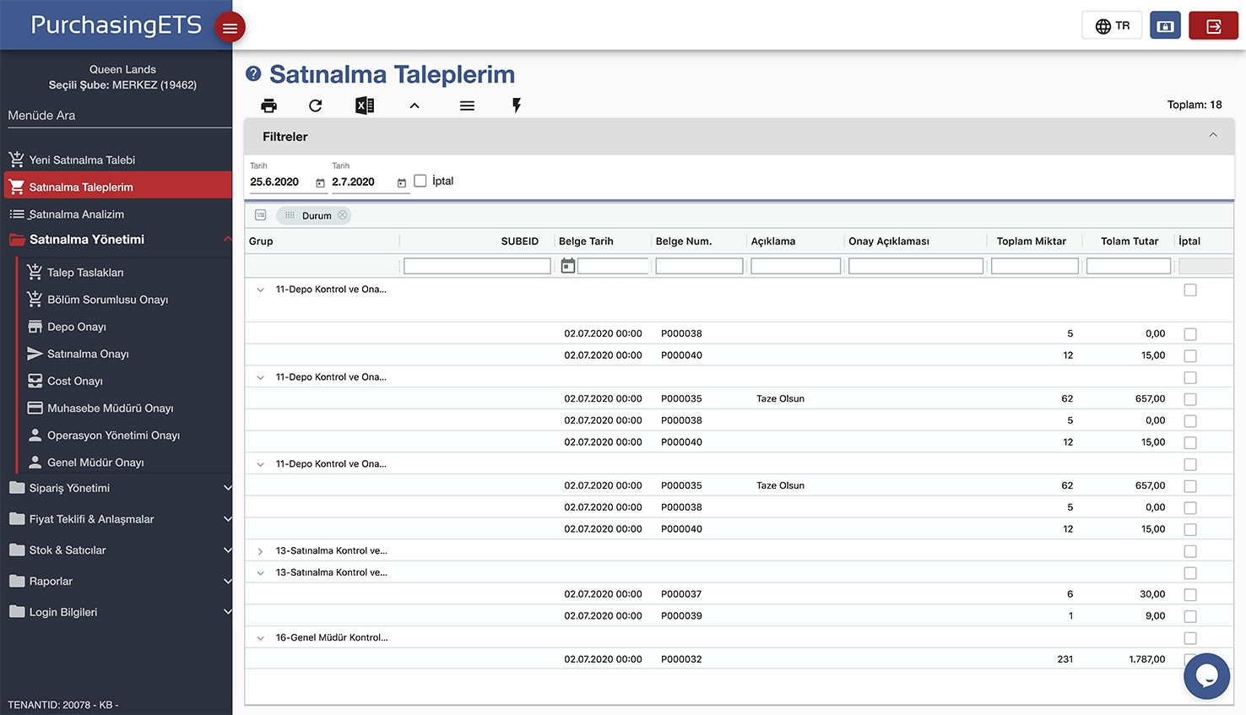The width and height of the screenshot is (1246, 715).
Task: Collapse the Filtreler panel
Action: [x=1213, y=136]
